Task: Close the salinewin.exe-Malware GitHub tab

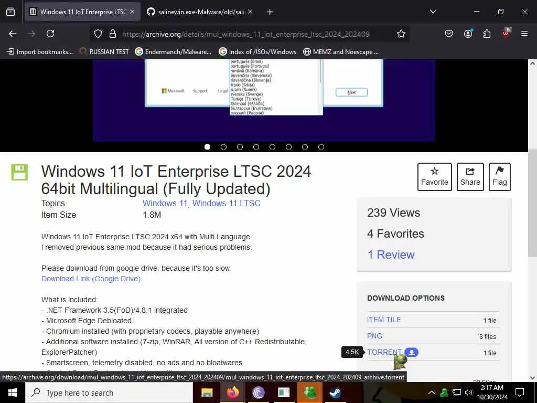Action: 250,12
